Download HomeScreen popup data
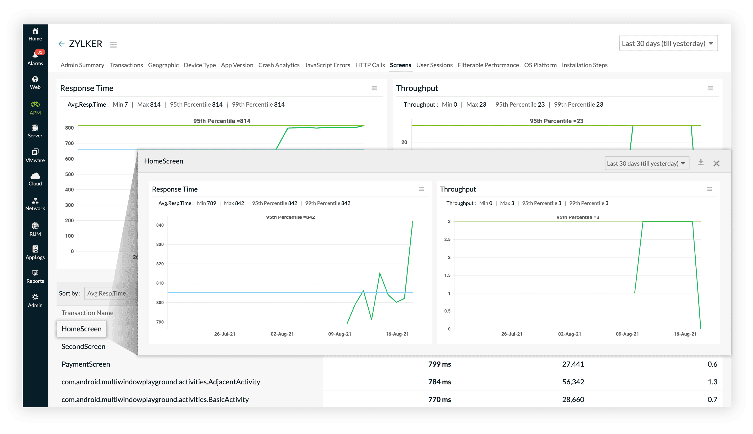This screenshot has height=434, width=753. (x=700, y=163)
